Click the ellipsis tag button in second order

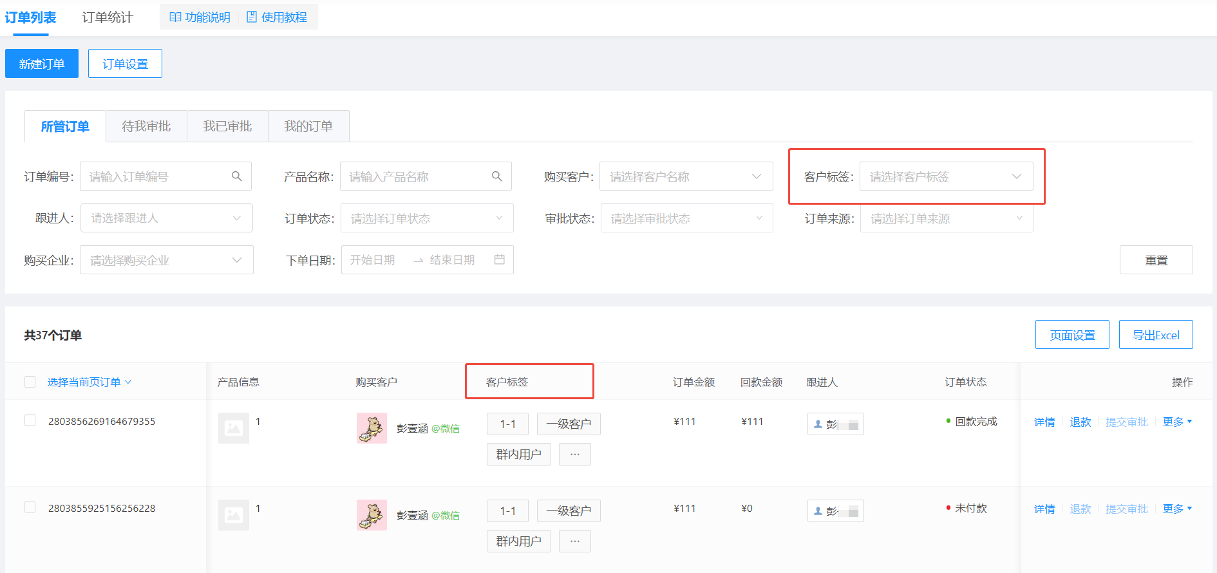[x=574, y=541]
